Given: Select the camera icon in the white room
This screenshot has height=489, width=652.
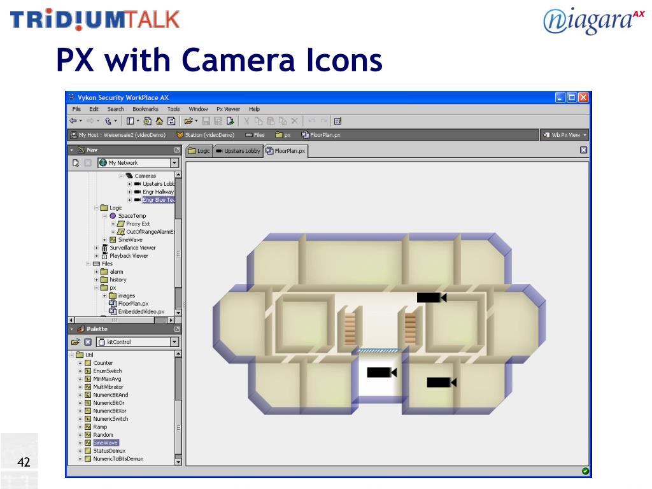Looking at the screenshot, I should pos(382,372).
